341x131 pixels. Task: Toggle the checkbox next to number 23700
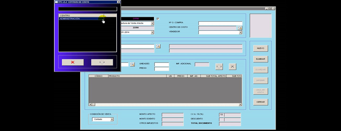[158, 19]
